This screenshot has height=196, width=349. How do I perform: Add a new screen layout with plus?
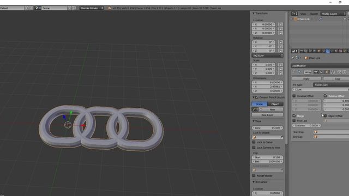click(x=27, y=8)
